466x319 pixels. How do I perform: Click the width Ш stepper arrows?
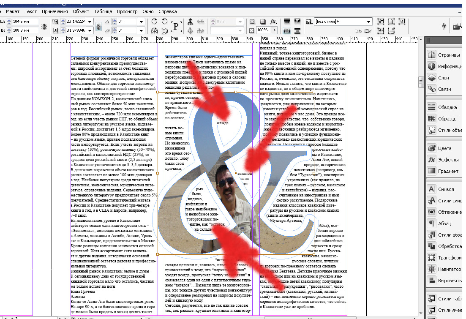coord(9,22)
